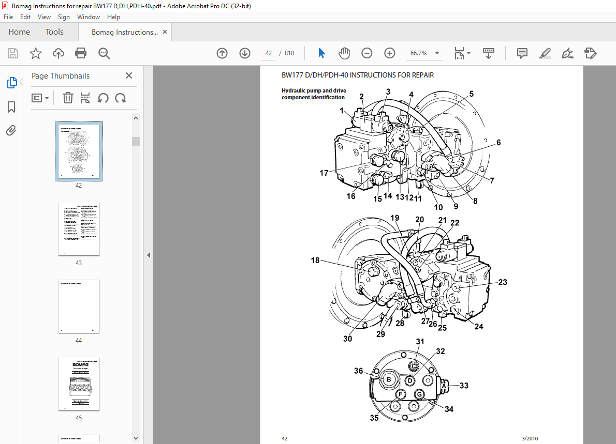Close the Page Thumbnails panel
Viewport: 616px width, 444px height.
[129, 75]
